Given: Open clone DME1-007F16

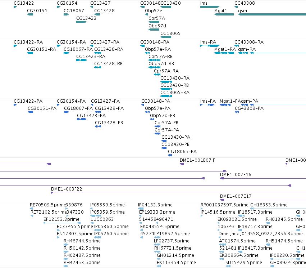Looking at the screenshot, I should coord(263,178).
